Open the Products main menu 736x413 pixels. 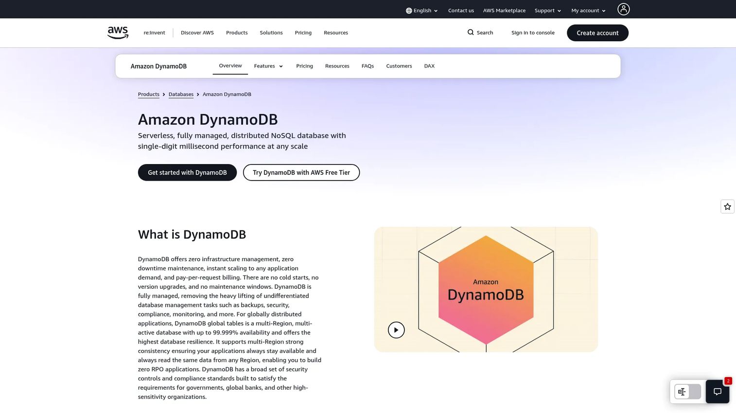coord(237,33)
